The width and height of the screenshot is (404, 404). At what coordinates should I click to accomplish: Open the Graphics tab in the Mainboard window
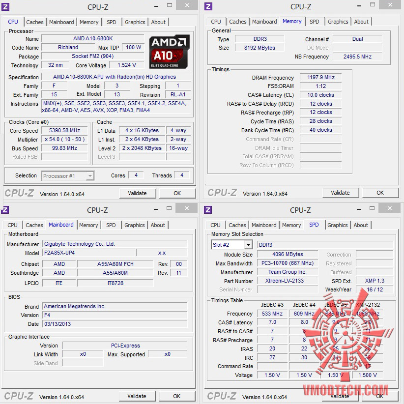135,225
